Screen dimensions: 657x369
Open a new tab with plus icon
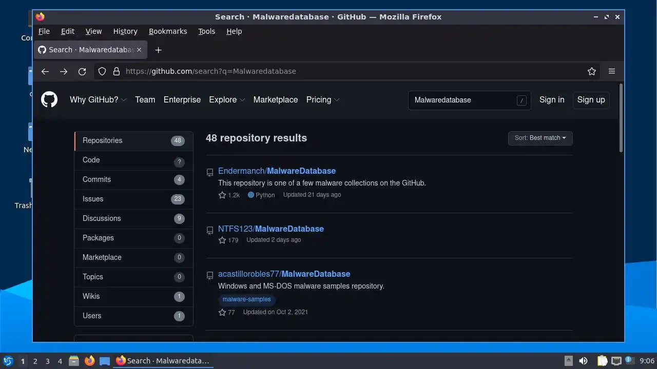159,50
